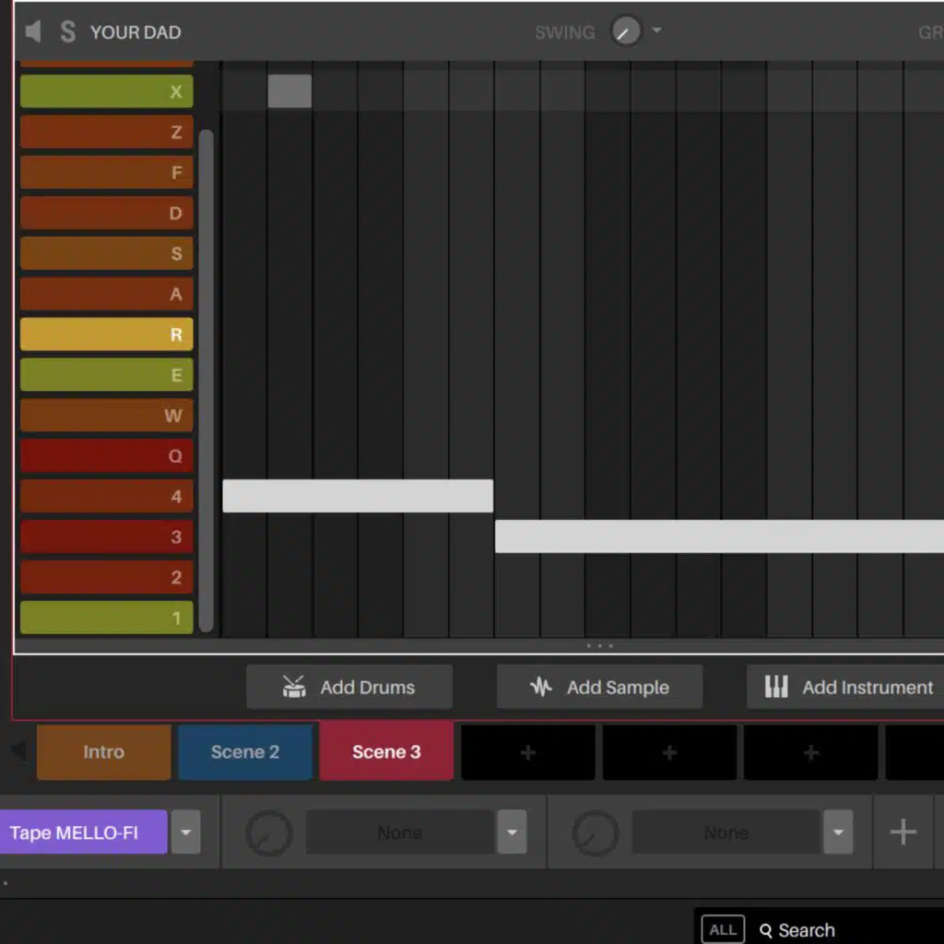The height and width of the screenshot is (944, 944).
Task: Select the Scene 3 tab
Action: coord(386,752)
